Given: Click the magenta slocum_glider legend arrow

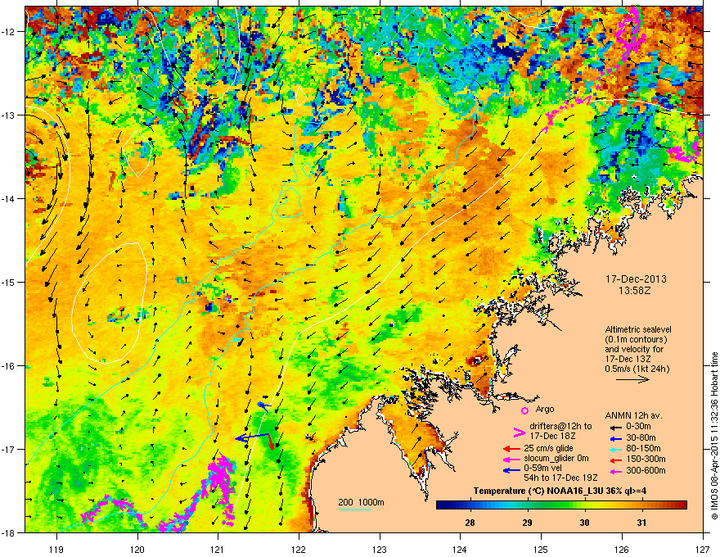Looking at the screenshot, I should point(512,459).
